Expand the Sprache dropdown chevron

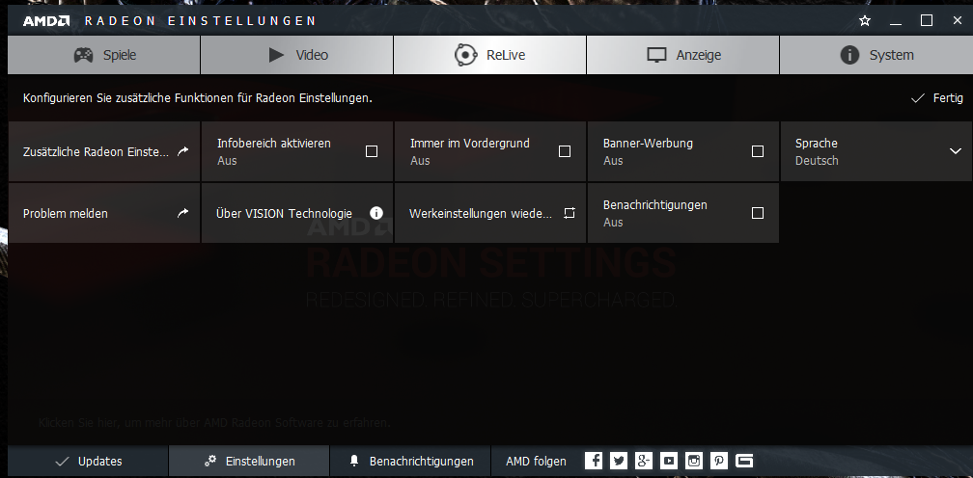(x=956, y=151)
